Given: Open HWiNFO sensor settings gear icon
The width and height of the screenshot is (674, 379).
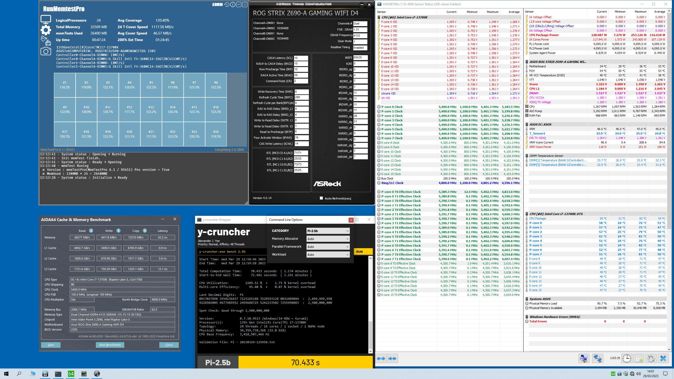Looking at the screenshot, I should pos(651,358).
